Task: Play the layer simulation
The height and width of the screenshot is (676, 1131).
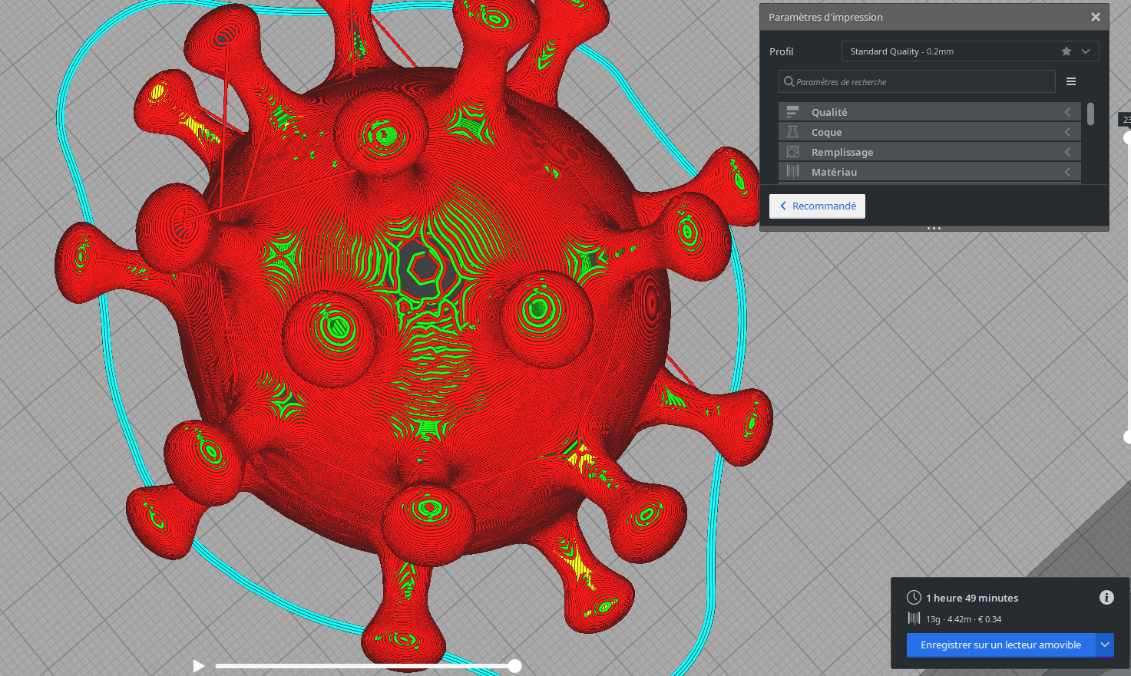Action: 199,666
